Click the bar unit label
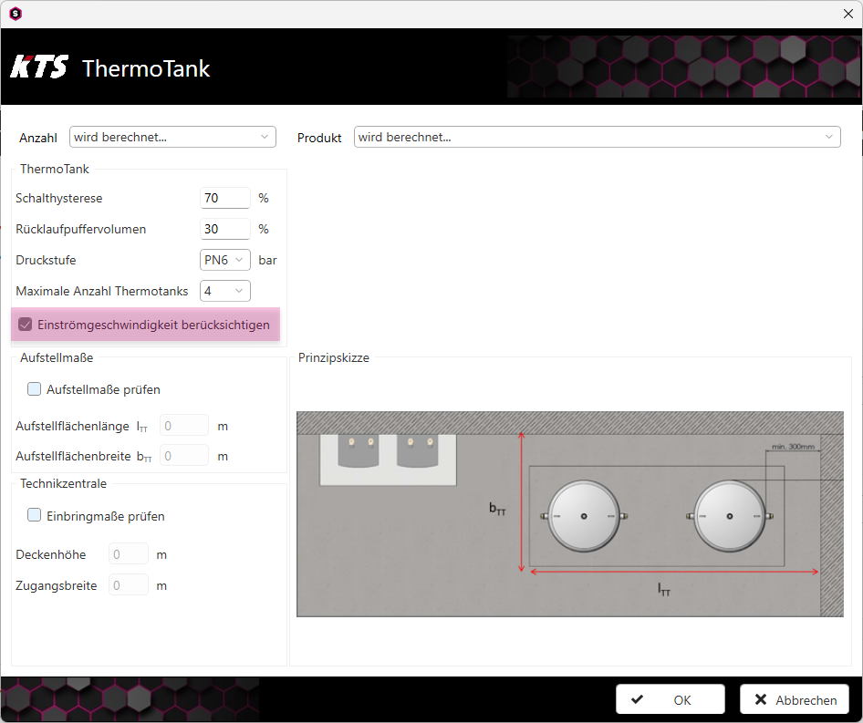863x723 pixels. (x=267, y=260)
